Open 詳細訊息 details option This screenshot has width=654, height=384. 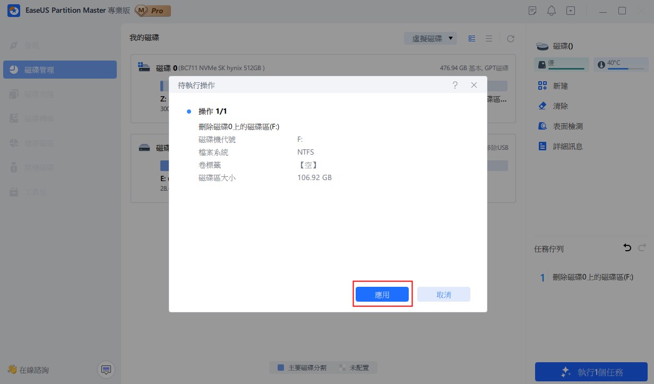point(567,146)
